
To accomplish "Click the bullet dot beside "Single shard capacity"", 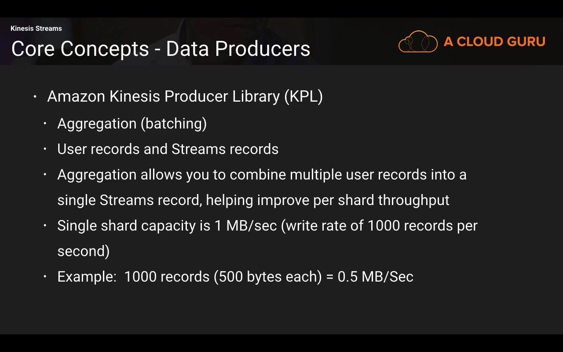I will tap(45, 226).
